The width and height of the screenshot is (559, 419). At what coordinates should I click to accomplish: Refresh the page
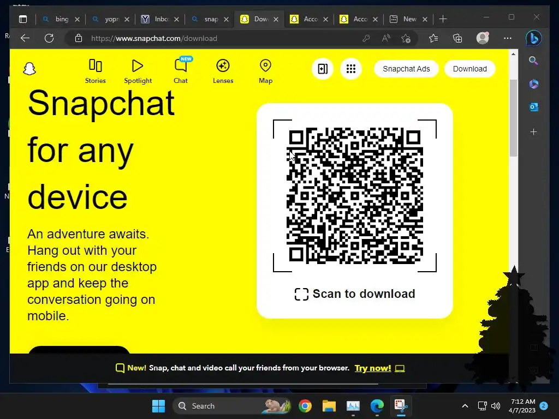pyautogui.click(x=49, y=38)
